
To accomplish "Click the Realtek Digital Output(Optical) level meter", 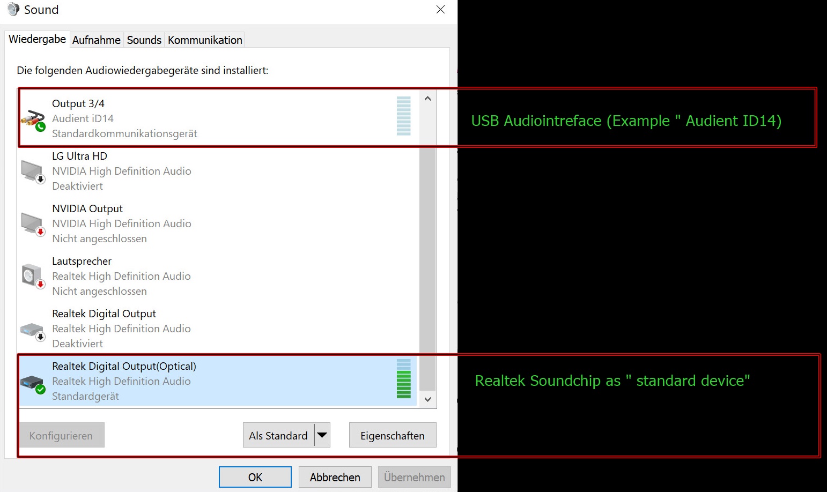I will (x=403, y=378).
